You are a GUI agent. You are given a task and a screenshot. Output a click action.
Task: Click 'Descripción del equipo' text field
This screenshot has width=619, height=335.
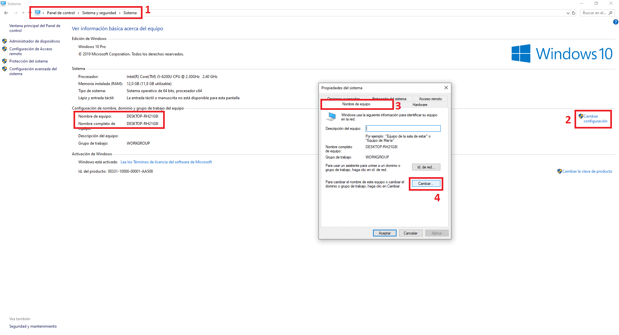point(403,129)
